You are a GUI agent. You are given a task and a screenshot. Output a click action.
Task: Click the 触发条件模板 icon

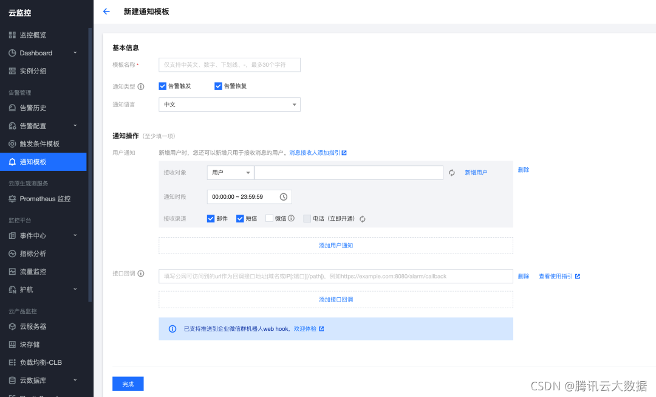(12, 143)
